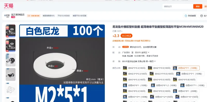Image resolution: width=207 pixels, height=102 pixels.
Task: Choose the 白色M3*6*1.2 (100粒) option
Action: 165,85
